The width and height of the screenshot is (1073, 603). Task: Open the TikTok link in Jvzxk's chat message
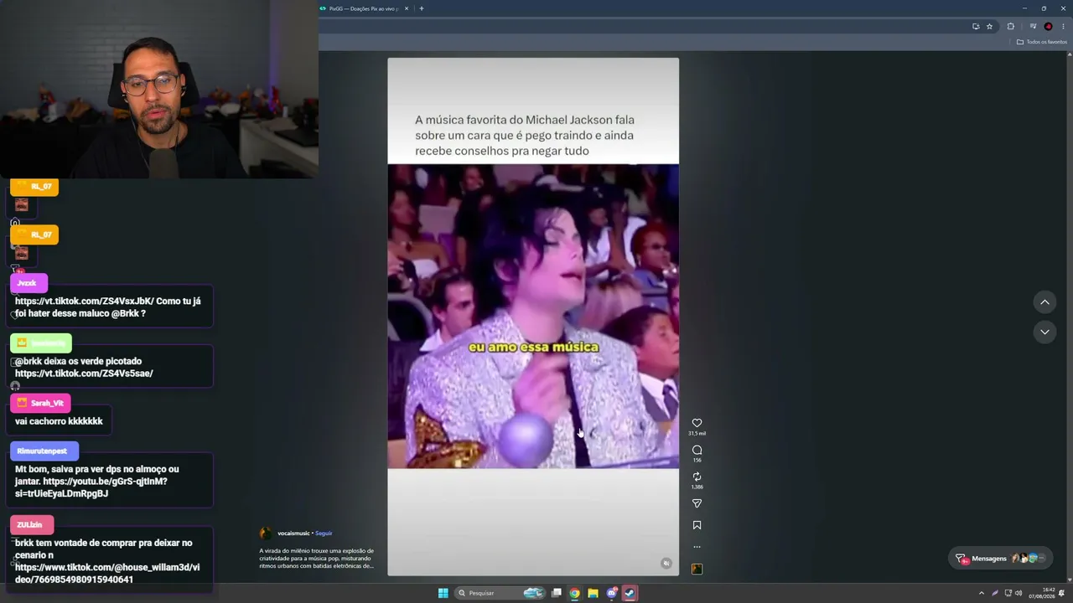coord(85,301)
